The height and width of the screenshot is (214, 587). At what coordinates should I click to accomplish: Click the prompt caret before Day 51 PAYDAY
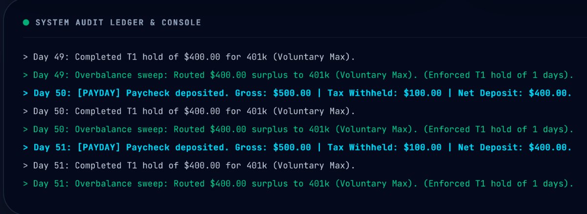point(25,148)
